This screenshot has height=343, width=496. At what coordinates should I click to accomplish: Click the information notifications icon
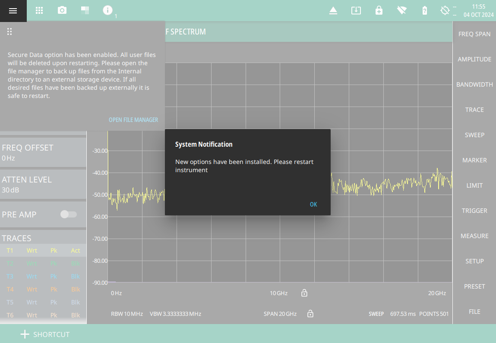click(108, 10)
